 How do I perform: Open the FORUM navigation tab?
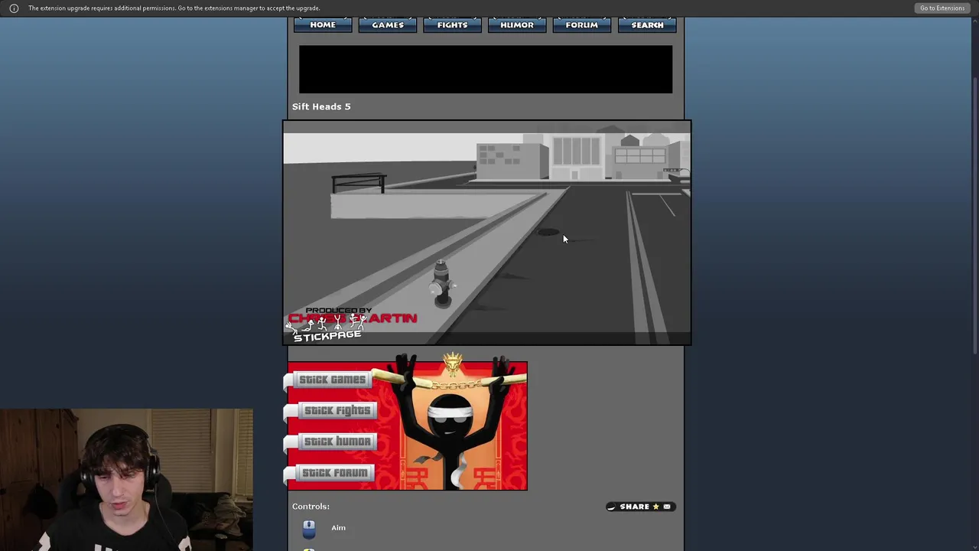582,25
